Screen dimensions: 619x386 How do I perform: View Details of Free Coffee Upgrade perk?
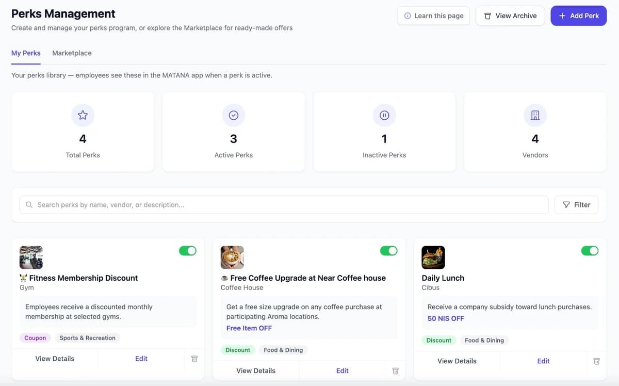256,371
